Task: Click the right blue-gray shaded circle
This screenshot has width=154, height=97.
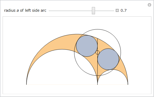Action: [108, 59]
